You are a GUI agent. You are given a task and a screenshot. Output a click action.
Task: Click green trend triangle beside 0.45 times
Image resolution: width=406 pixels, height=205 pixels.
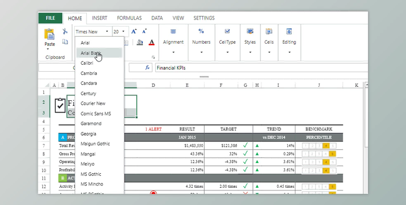(x=257, y=186)
